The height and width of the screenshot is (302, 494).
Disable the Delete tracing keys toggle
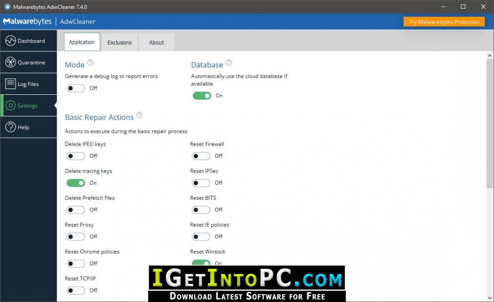[76, 183]
